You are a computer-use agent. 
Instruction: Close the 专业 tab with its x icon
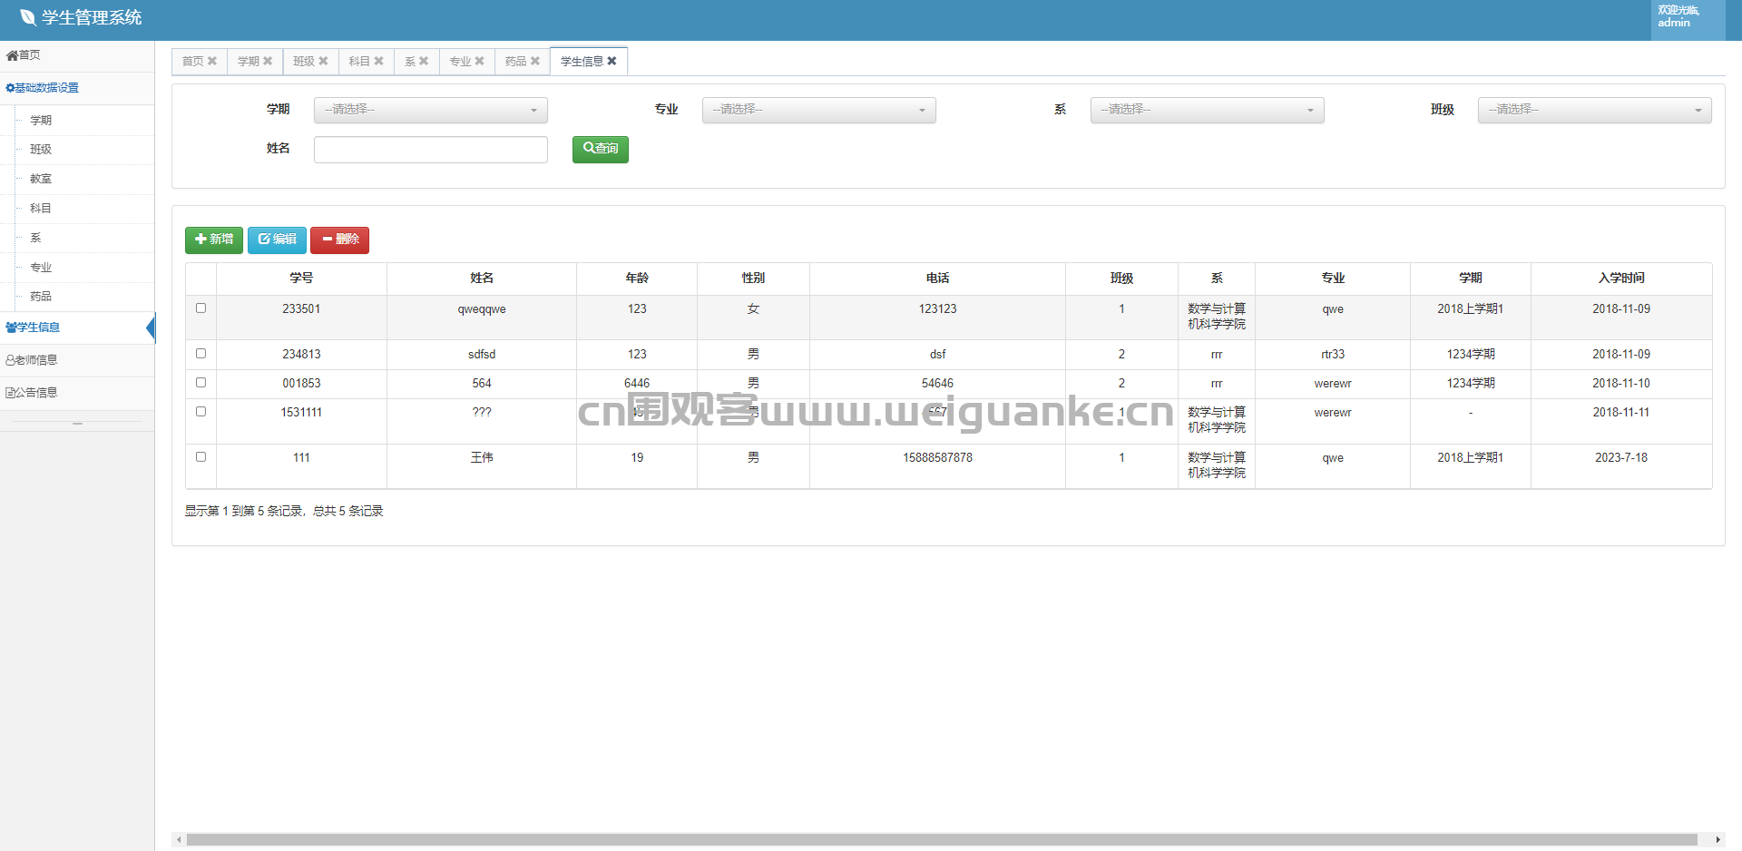pyautogui.click(x=479, y=61)
